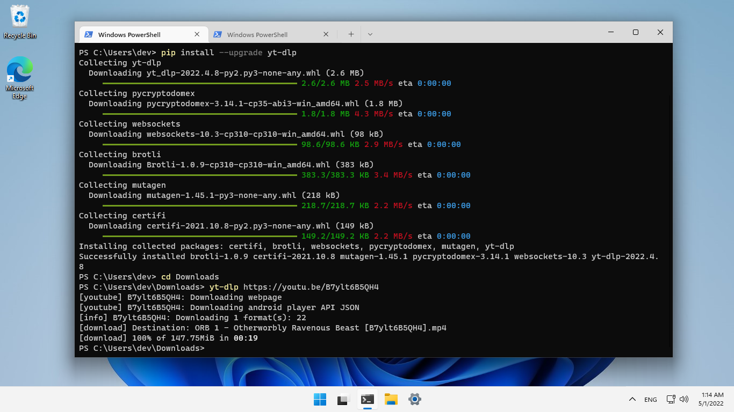Image resolution: width=734 pixels, height=412 pixels.
Task: Click the 218.7/218.7 KB progress bar
Action: (199, 205)
